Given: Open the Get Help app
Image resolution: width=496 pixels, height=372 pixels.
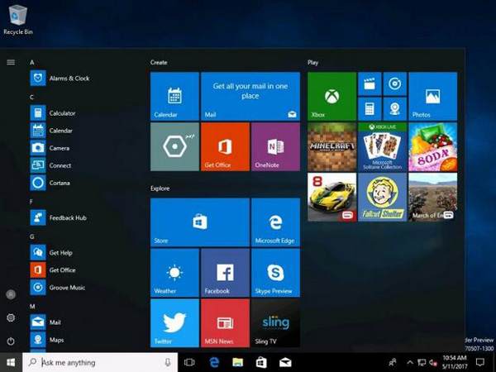Looking at the screenshot, I should (x=51, y=252).
